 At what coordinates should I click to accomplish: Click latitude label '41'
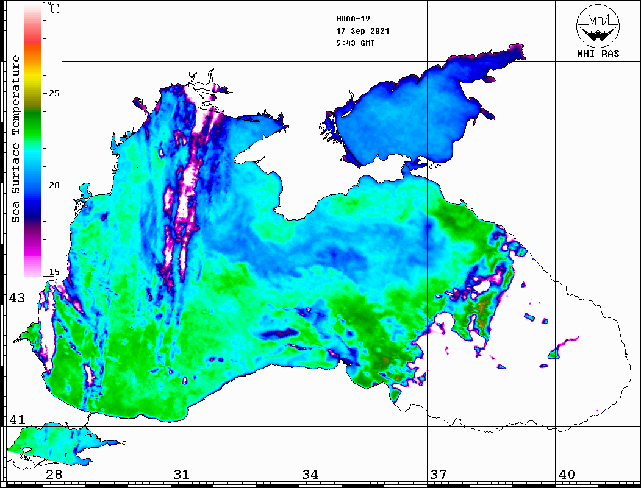pos(16,419)
